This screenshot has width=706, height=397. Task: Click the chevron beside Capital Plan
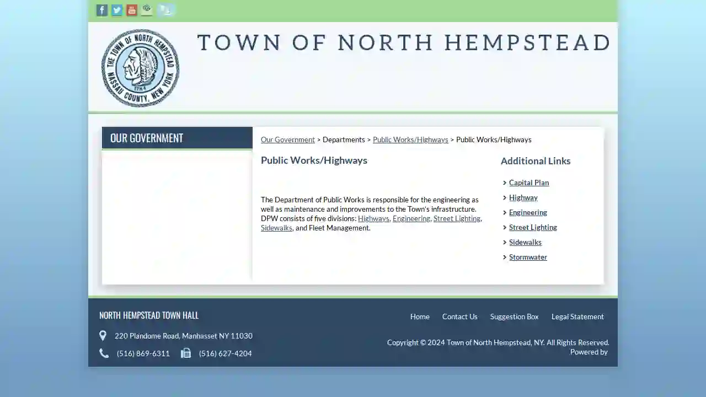coord(505,183)
